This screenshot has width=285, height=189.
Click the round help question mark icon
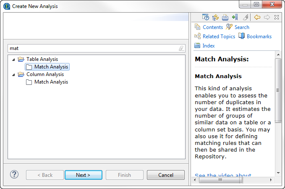[14, 175]
